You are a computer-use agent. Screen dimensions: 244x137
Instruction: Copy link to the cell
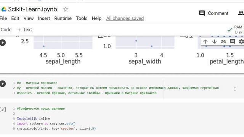223,41
